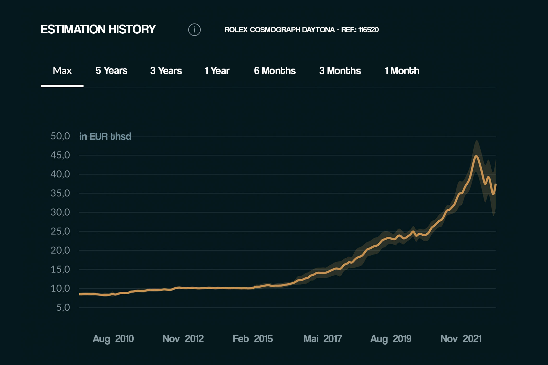
Task: Click the 50,0 value axis label
Action: pyautogui.click(x=60, y=136)
